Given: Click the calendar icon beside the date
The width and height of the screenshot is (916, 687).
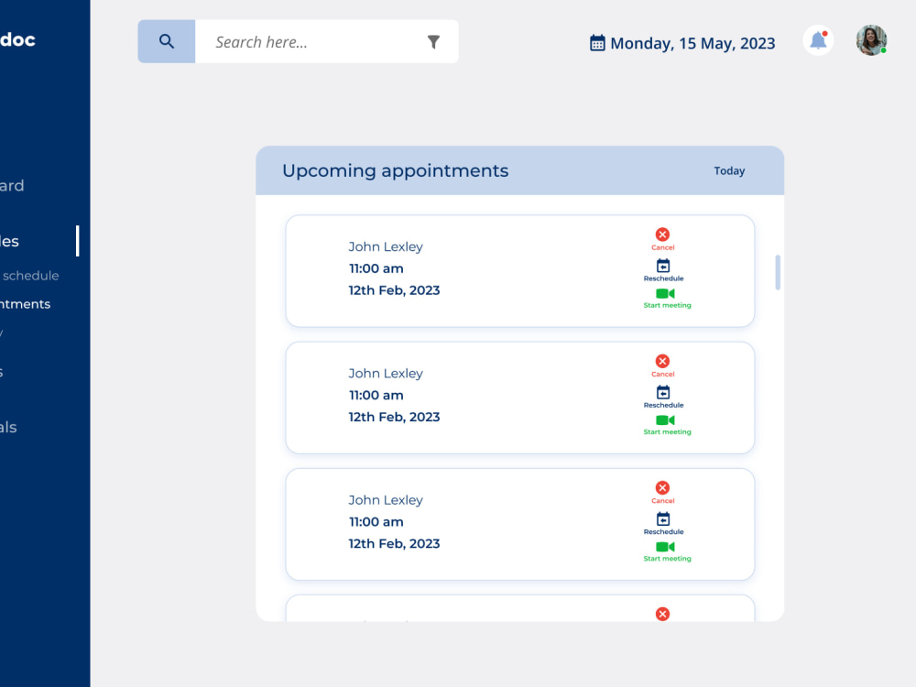Looking at the screenshot, I should 597,43.
